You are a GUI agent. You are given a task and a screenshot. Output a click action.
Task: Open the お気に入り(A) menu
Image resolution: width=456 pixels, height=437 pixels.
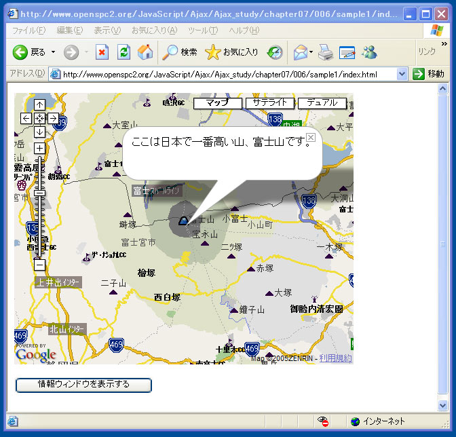tap(155, 31)
